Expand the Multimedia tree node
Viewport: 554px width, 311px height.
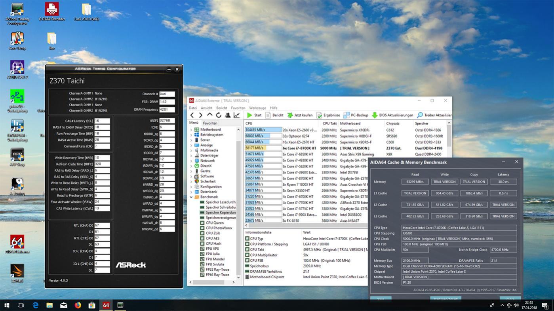(191, 150)
